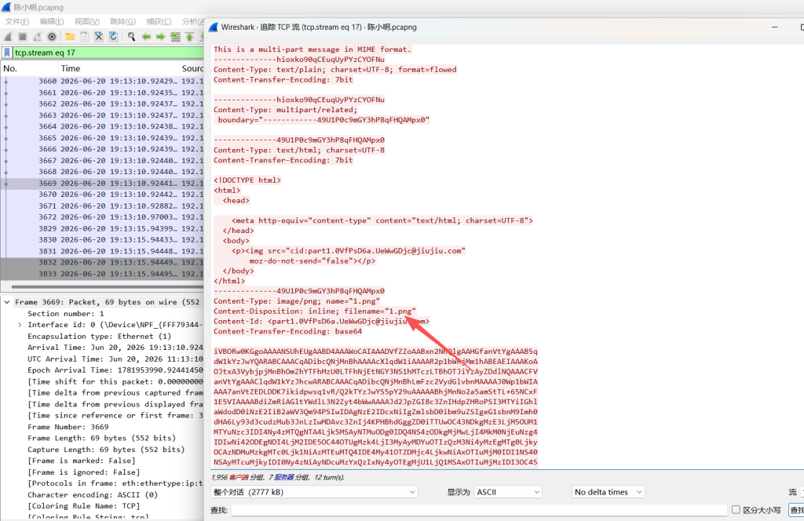Click the Capture Length: 69 bytes line
Screen dimensions: 804x521
(104, 450)
